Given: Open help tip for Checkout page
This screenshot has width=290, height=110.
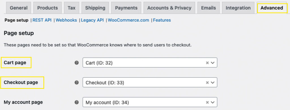Looking at the screenshot, I should click(76, 83).
